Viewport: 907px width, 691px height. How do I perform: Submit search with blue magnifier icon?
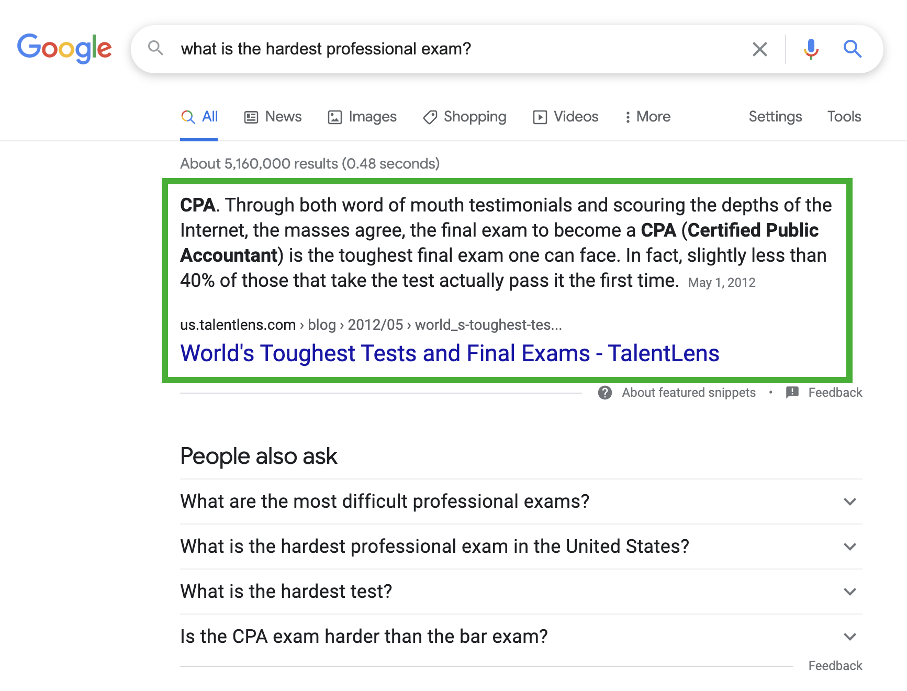(852, 49)
